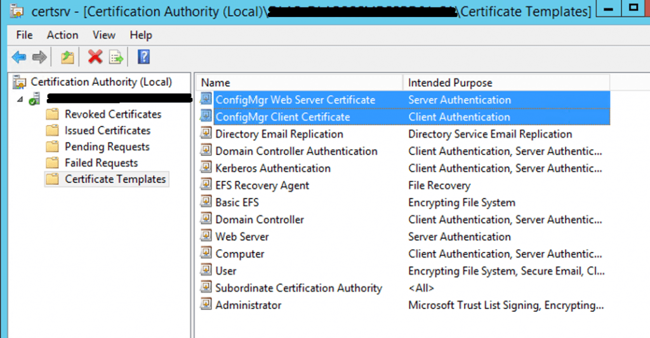Click the Administrator template icon
Viewport: 650px width, 338px height.
point(206,304)
